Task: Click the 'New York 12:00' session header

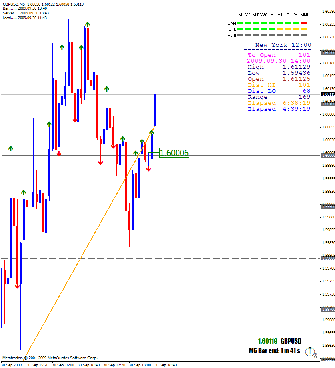Action: pos(283,45)
